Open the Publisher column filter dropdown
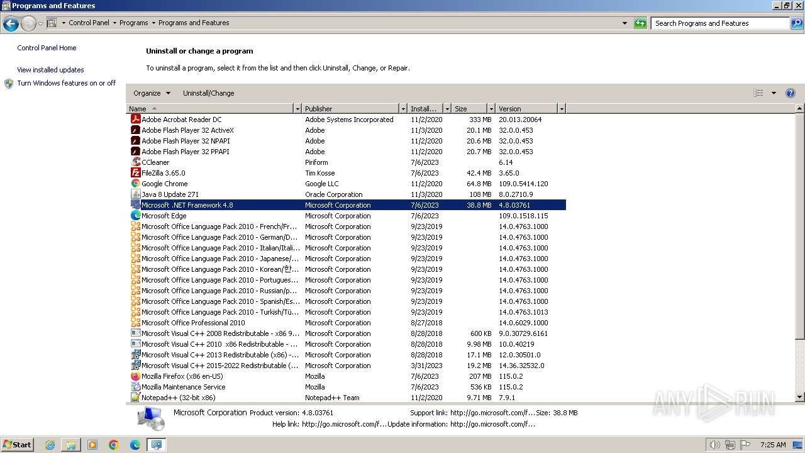805x453 pixels. (x=403, y=109)
